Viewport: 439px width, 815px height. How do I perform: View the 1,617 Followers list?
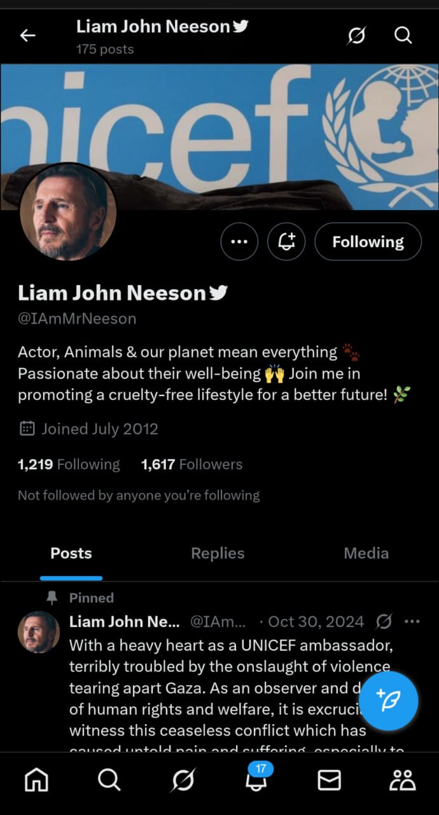tap(192, 464)
